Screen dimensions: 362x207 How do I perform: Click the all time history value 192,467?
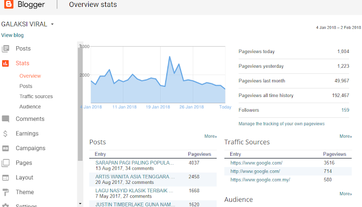[341, 95]
